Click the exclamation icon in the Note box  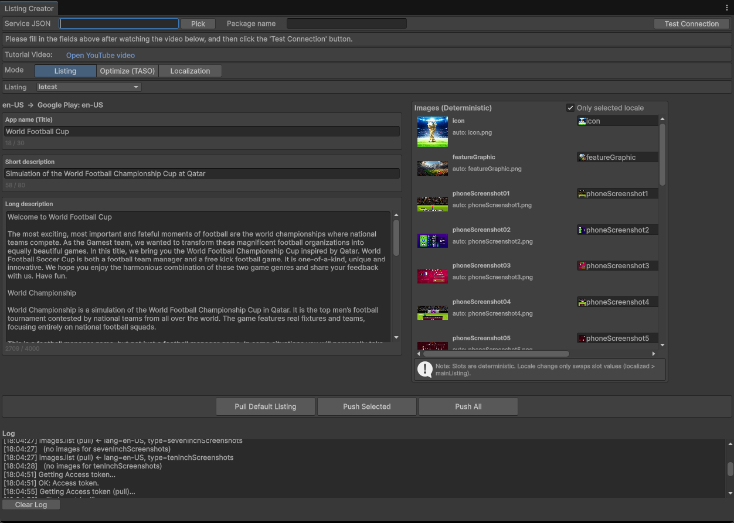[x=425, y=369]
